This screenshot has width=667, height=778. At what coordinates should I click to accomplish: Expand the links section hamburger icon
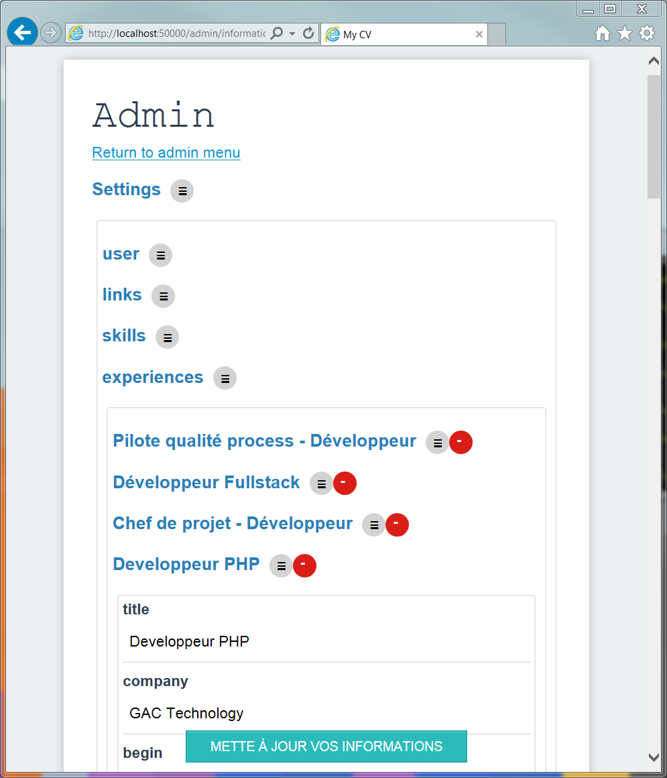(163, 296)
